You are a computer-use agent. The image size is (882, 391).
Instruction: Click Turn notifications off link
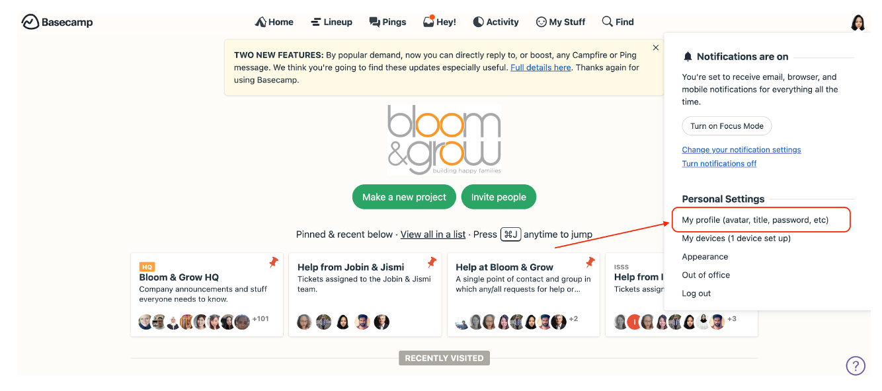719,164
